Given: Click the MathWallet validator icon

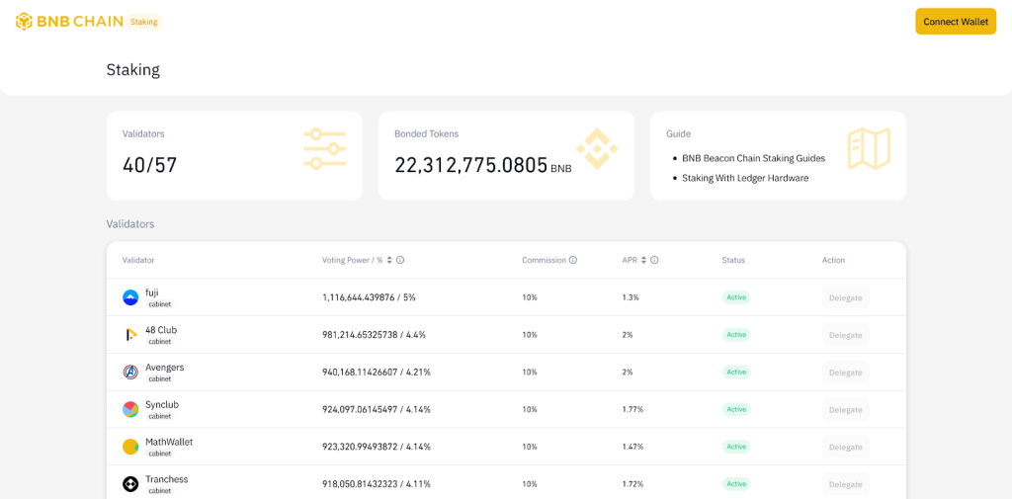Looking at the screenshot, I should pyautogui.click(x=130, y=447).
